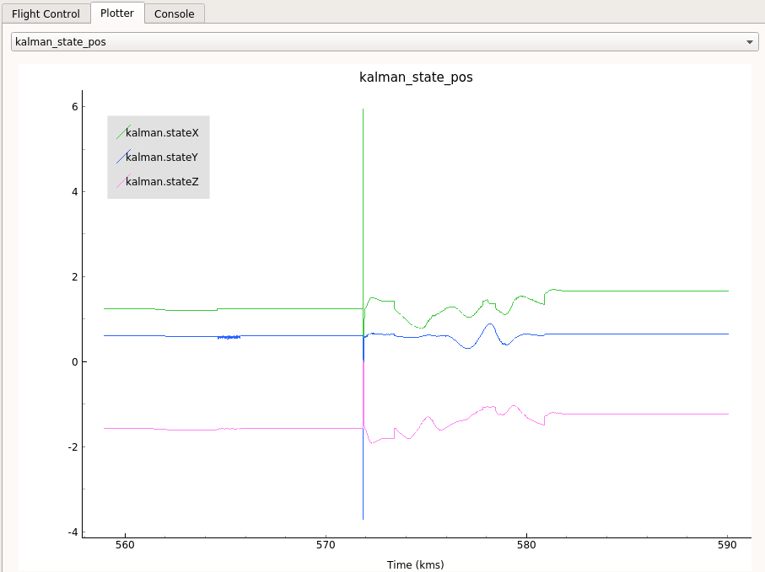Select the kalman.stateX legend label
This screenshot has height=572, width=765.
coord(162,132)
